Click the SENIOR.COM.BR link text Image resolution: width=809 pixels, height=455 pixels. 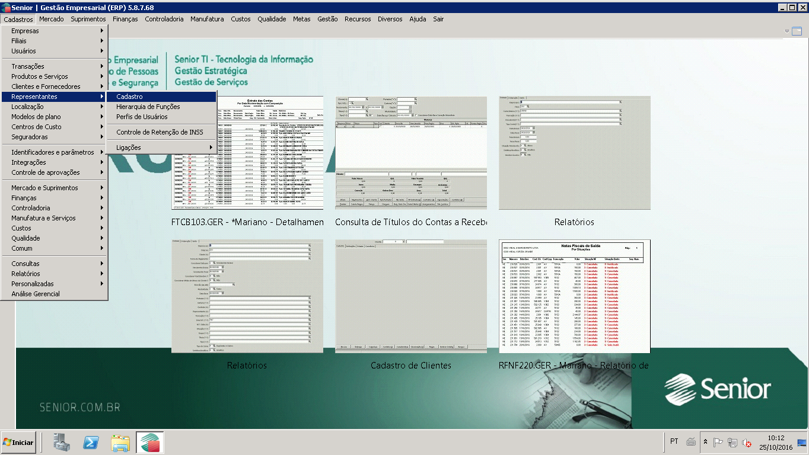pos(80,408)
